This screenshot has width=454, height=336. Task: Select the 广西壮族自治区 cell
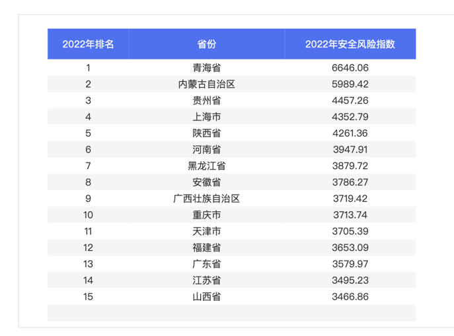[206, 198]
